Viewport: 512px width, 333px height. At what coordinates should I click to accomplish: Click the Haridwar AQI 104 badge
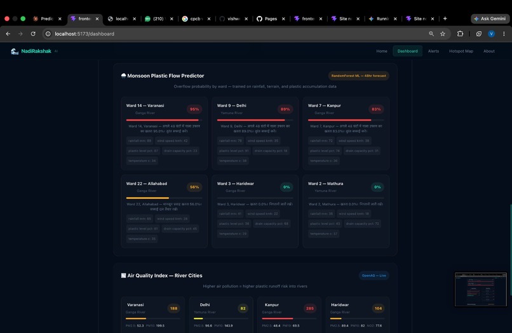378,308
